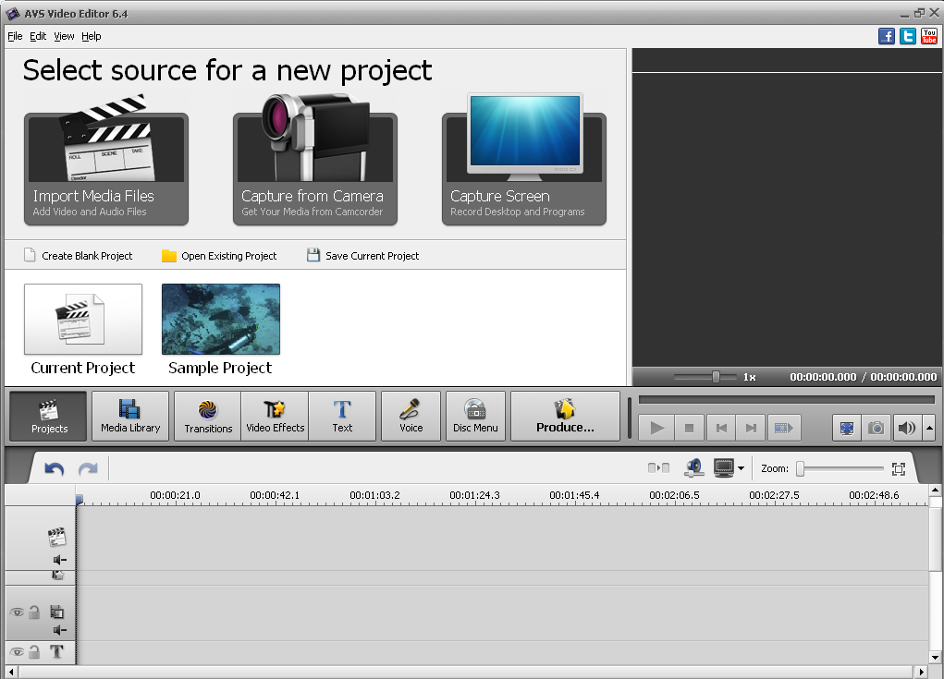Click the playback speed slider handle
944x679 pixels.
(716, 377)
